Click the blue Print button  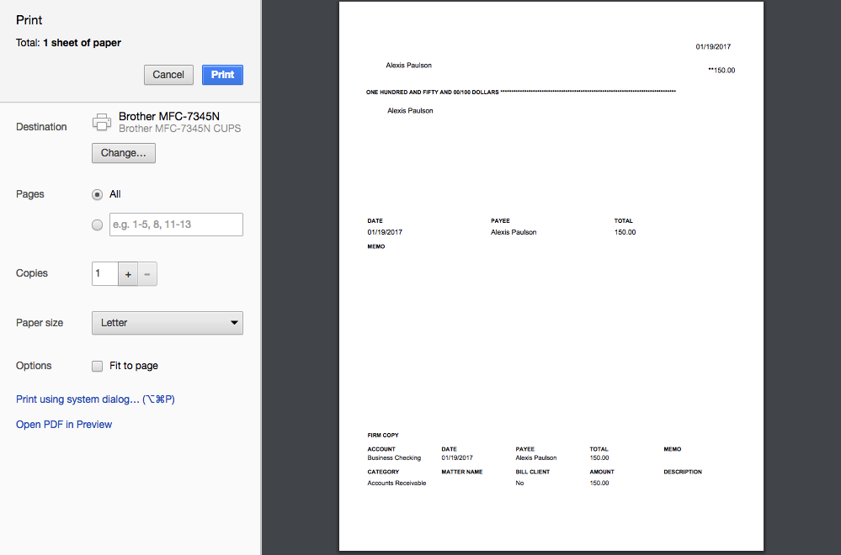click(222, 75)
